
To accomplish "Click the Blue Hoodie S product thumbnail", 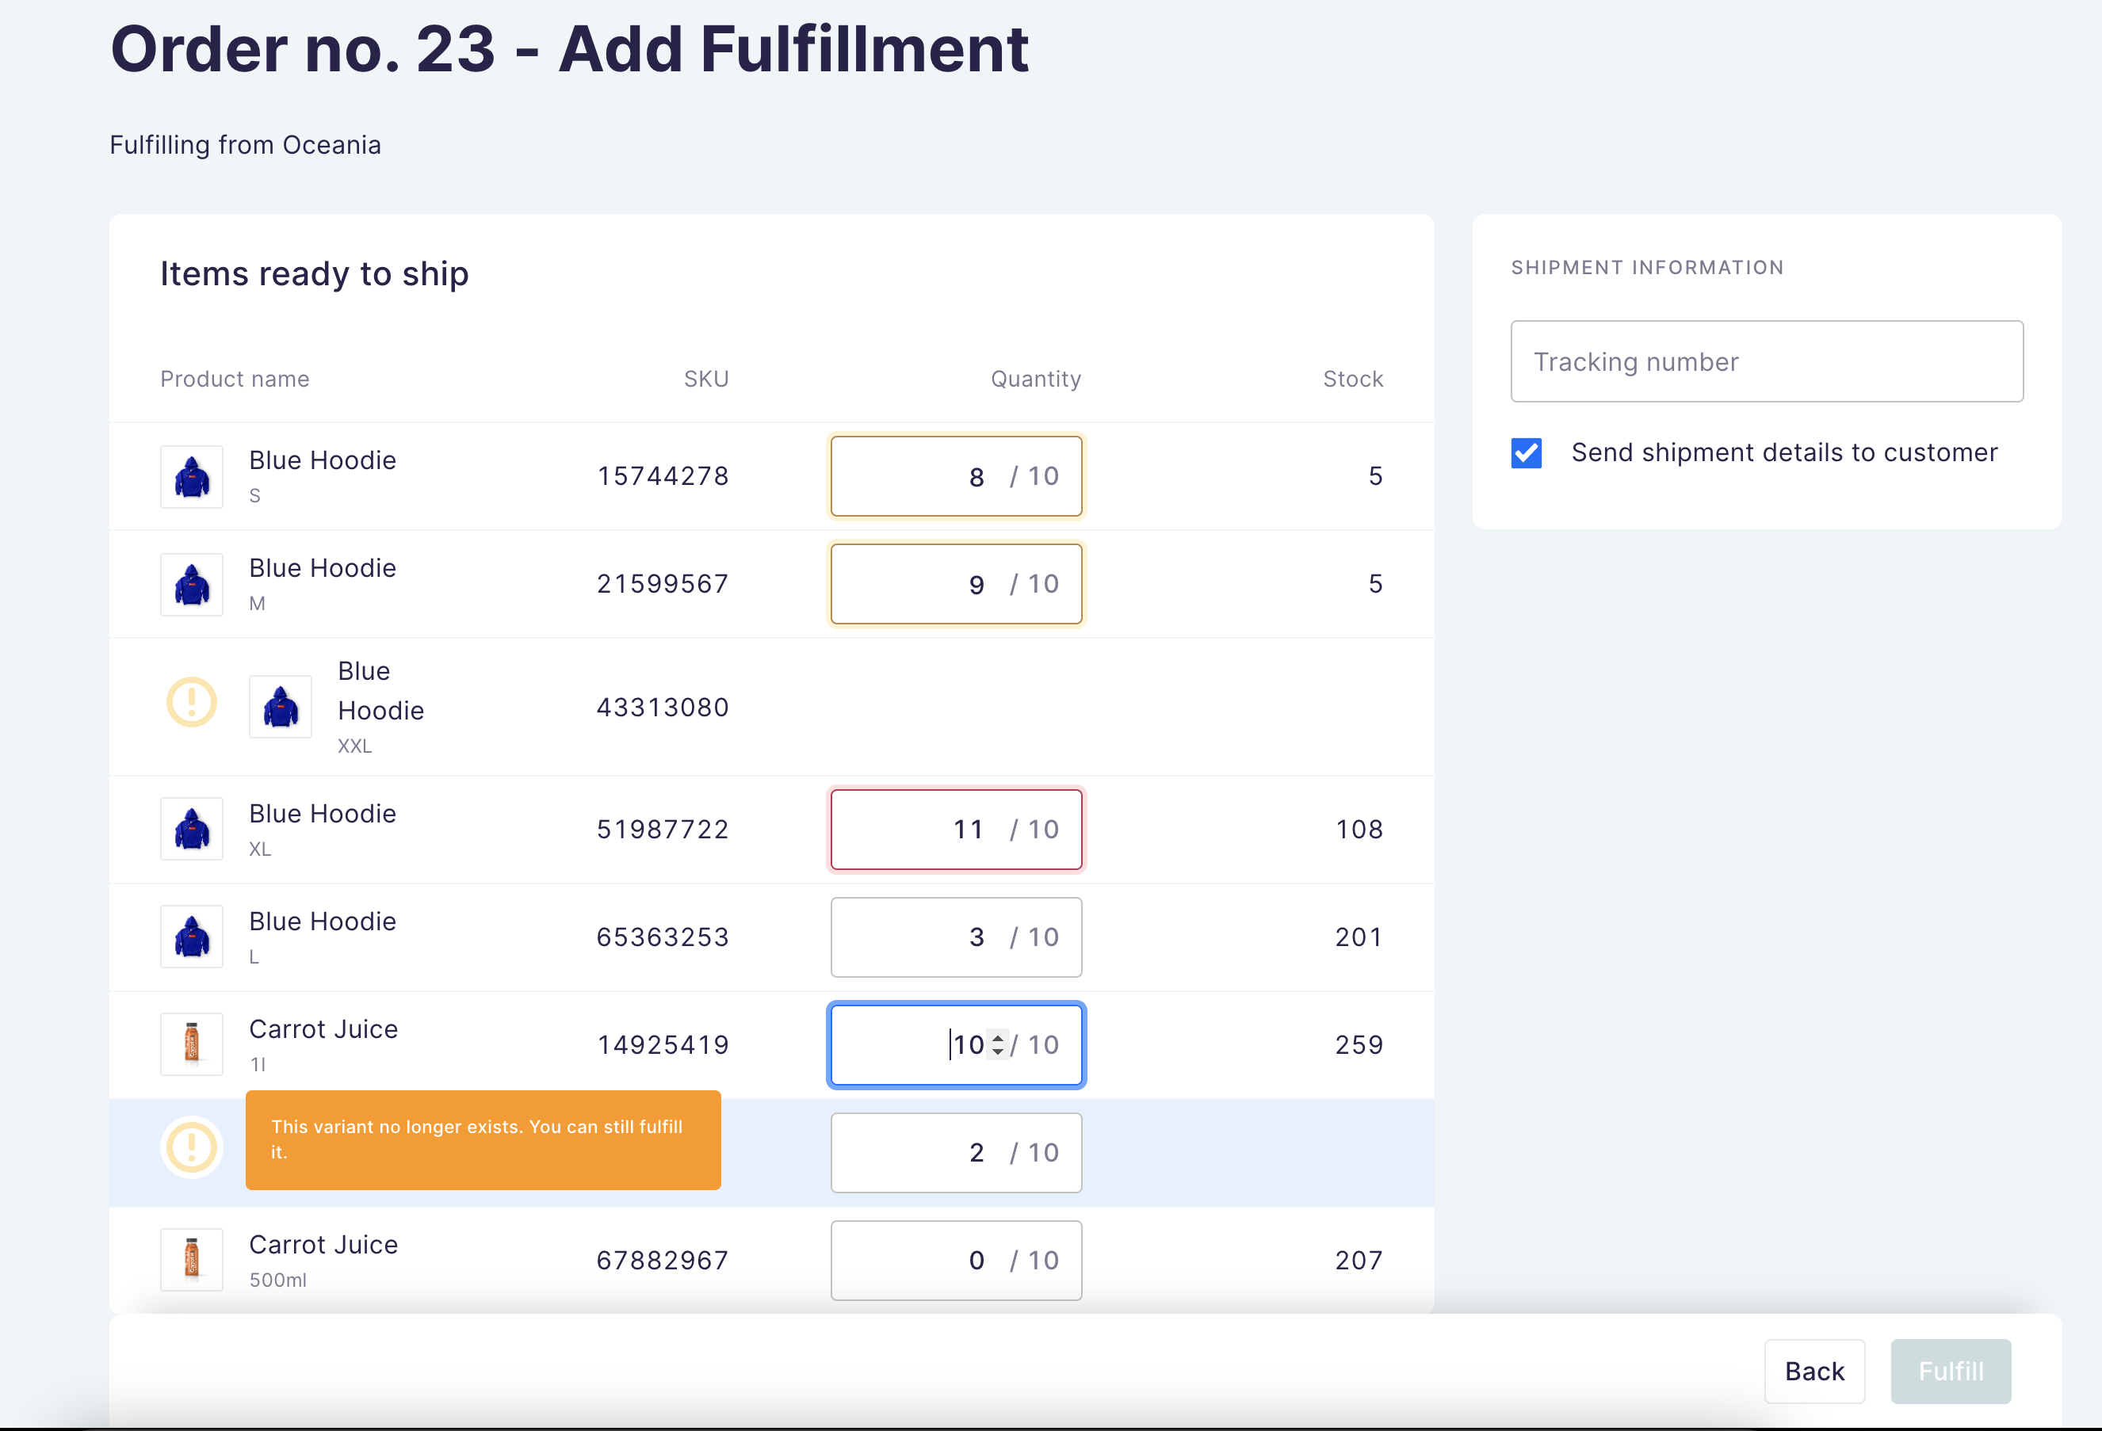I will [x=191, y=476].
